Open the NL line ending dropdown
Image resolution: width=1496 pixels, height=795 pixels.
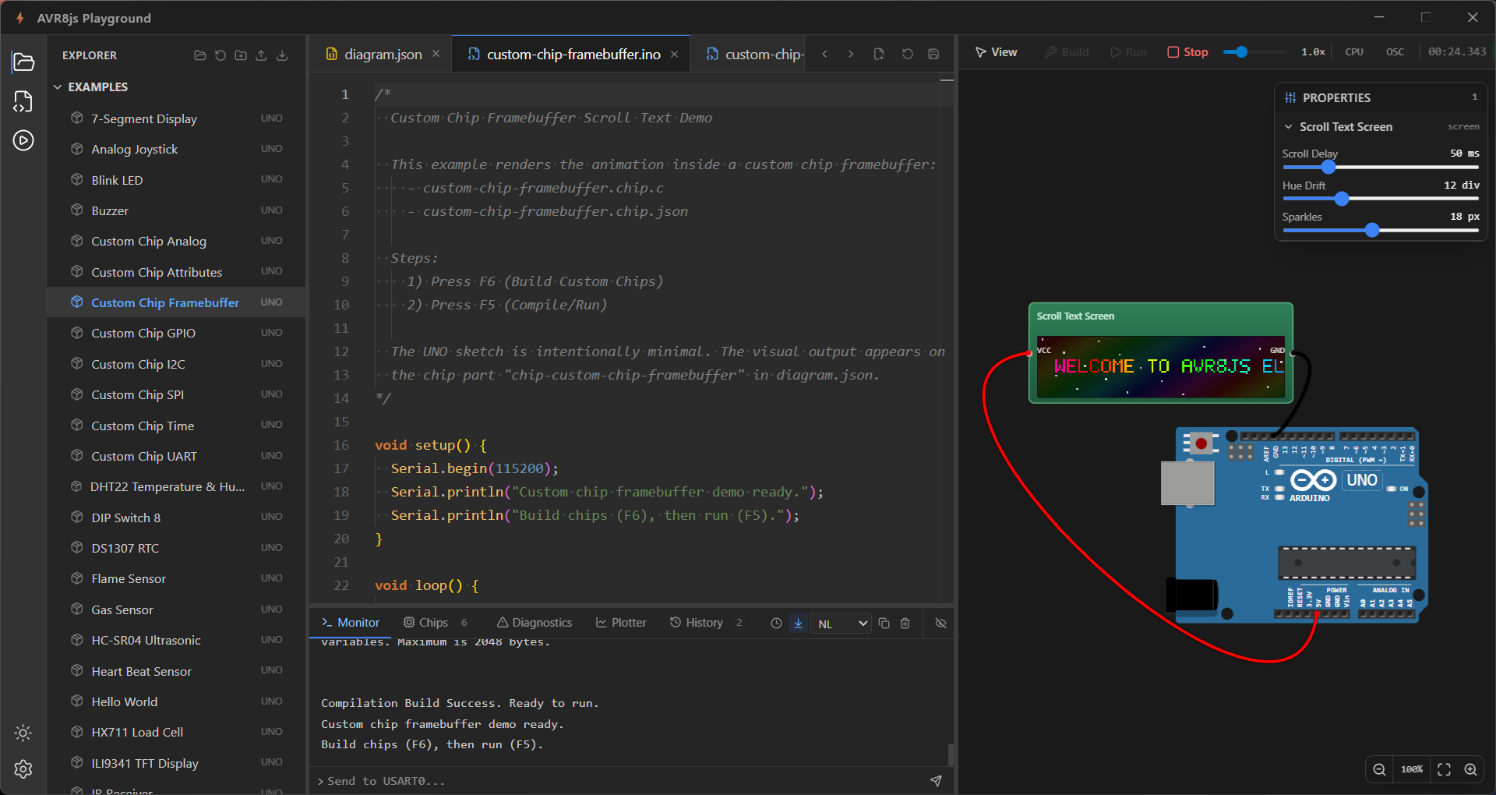tap(841, 624)
